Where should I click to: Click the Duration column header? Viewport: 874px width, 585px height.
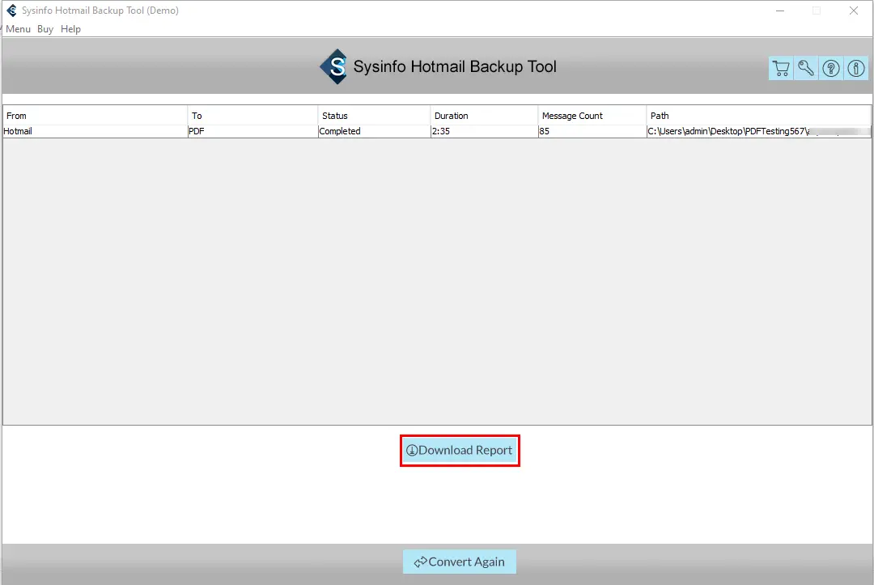(x=485, y=116)
